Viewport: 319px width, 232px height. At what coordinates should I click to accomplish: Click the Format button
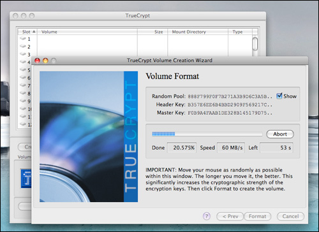[257, 216]
